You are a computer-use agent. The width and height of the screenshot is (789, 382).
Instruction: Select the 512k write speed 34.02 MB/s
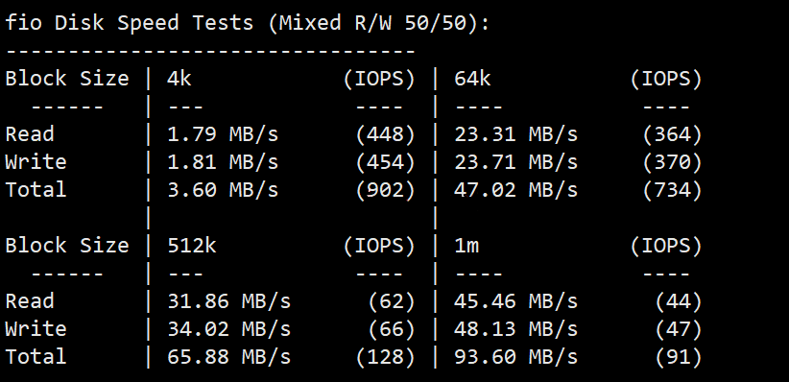(x=229, y=328)
